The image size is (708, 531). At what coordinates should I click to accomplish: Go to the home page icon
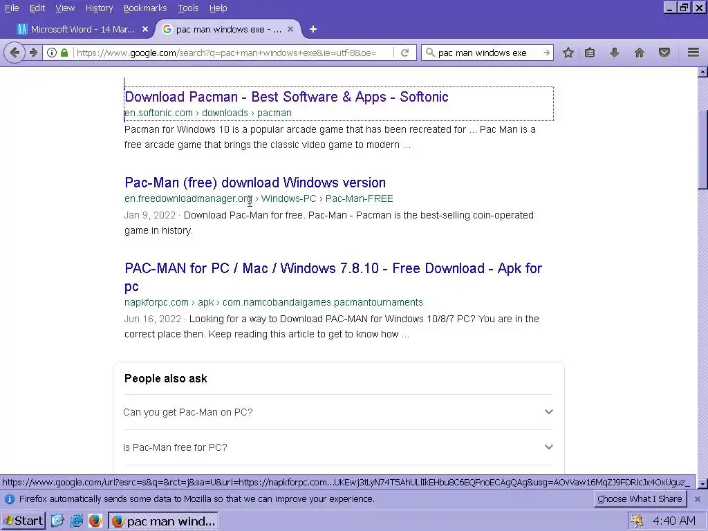640,53
